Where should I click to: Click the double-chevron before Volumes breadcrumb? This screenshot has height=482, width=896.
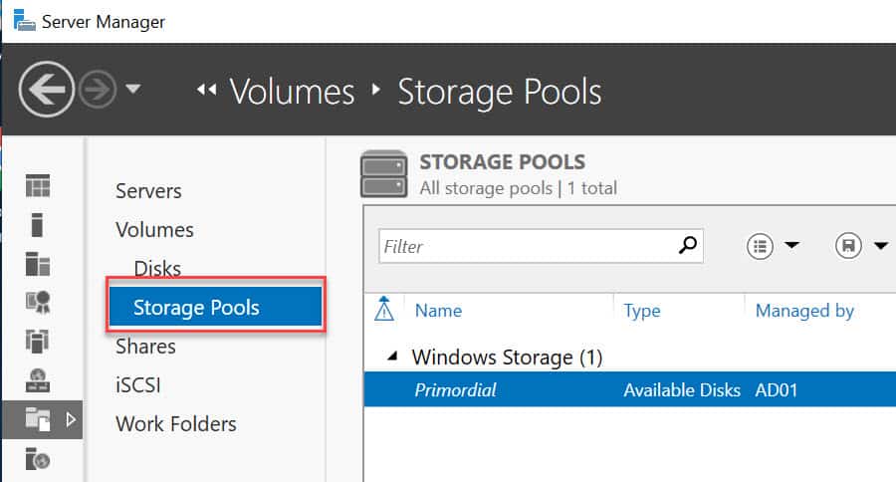206,90
